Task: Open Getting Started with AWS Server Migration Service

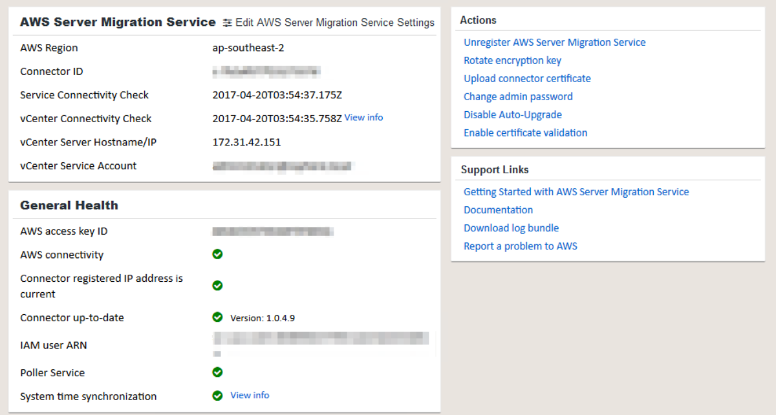Action: point(576,192)
